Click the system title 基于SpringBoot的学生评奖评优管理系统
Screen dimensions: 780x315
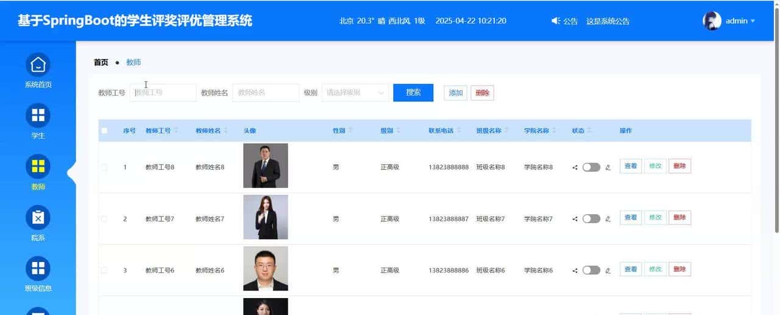(135, 21)
